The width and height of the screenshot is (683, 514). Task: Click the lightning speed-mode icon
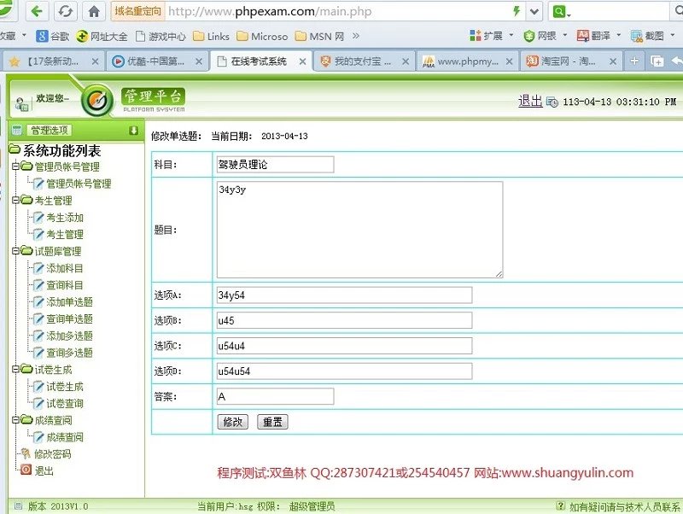517,11
